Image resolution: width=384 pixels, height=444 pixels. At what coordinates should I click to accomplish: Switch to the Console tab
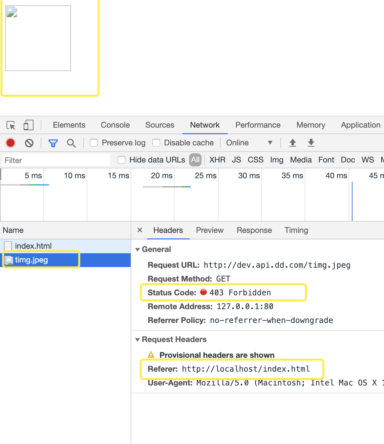[115, 125]
